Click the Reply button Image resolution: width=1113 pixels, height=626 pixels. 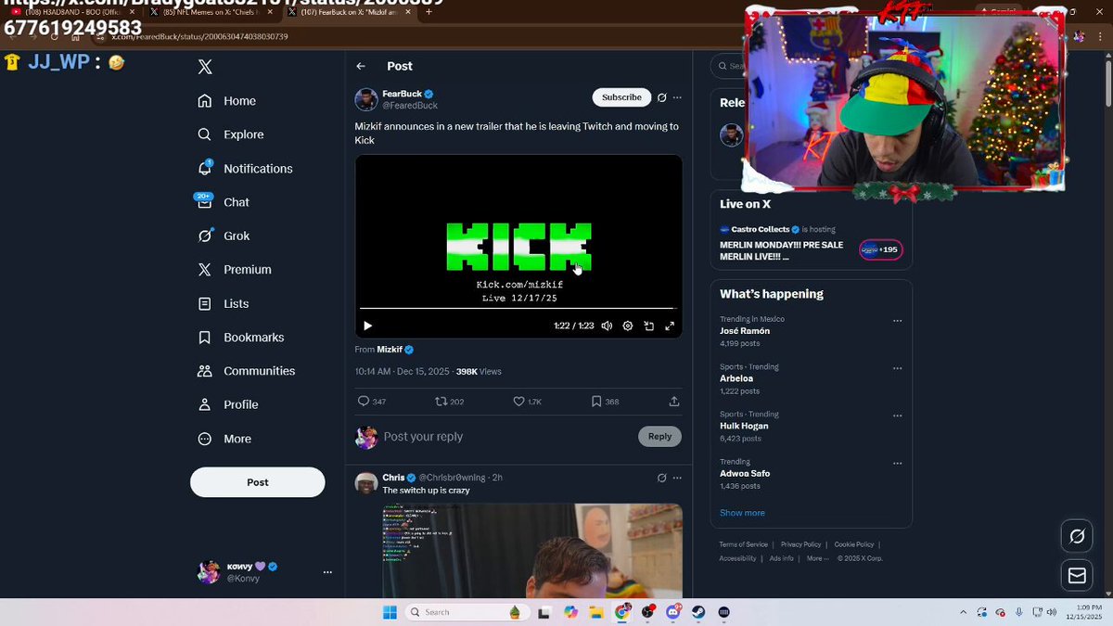(659, 437)
